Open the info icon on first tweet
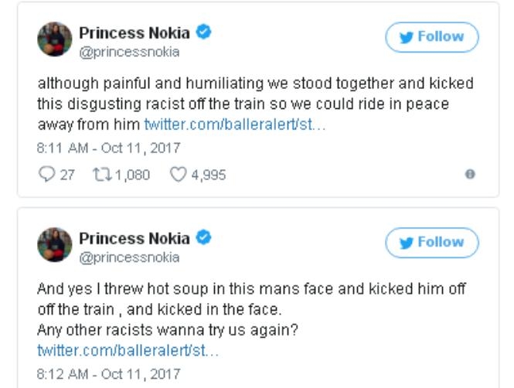 coord(469,175)
